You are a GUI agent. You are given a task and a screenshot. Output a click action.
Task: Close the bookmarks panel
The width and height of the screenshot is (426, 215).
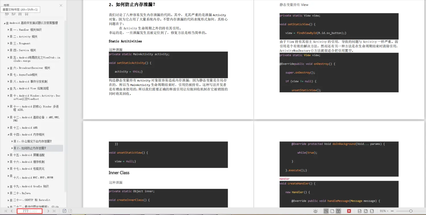[61, 5]
